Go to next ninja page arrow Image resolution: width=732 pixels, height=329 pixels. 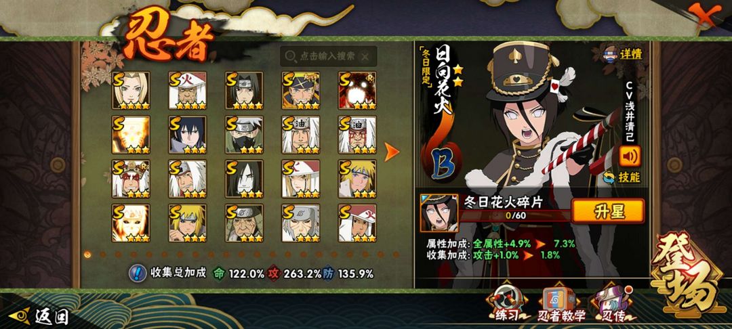[x=392, y=152]
